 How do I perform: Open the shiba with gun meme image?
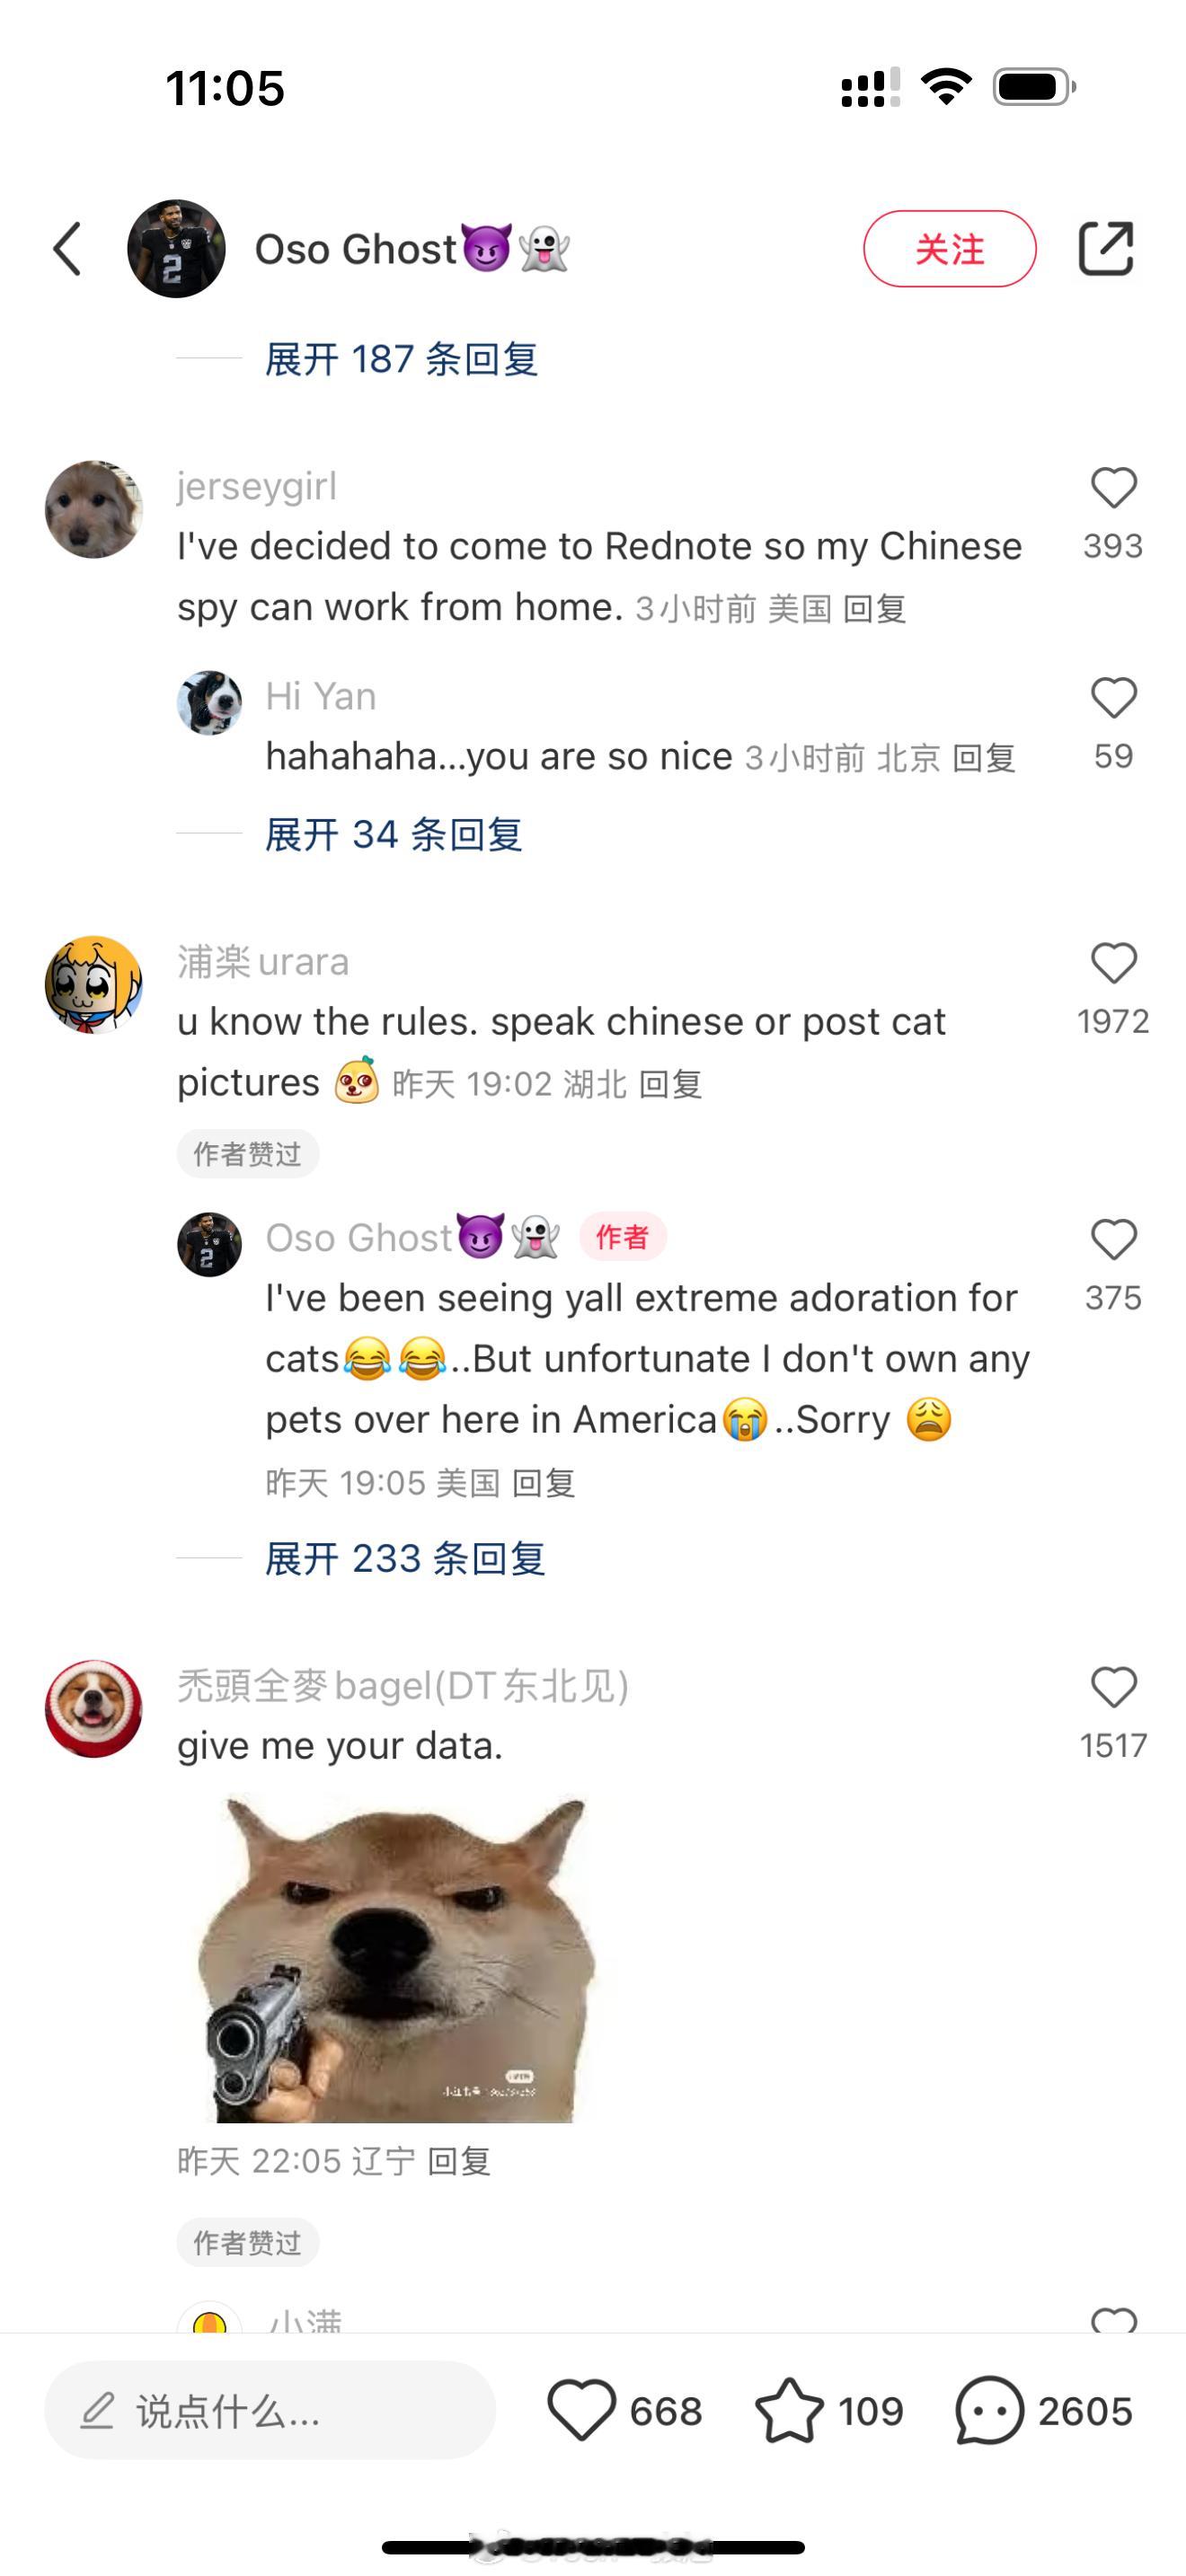pyautogui.click(x=396, y=1959)
